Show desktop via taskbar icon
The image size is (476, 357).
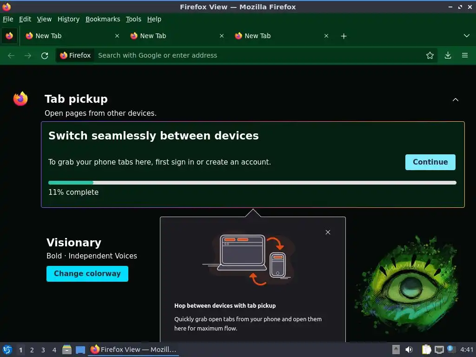pyautogui.click(x=80, y=350)
